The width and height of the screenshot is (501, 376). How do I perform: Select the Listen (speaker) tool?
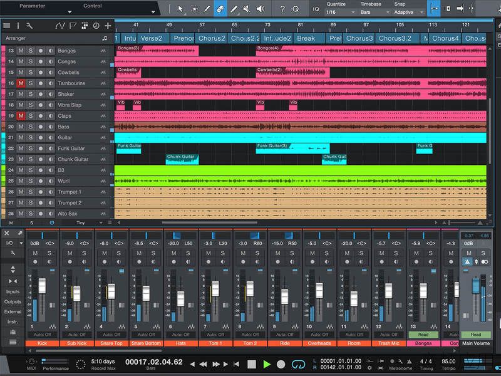261,9
